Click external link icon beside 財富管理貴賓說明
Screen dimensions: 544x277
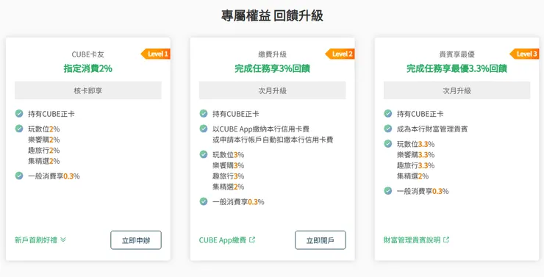(446, 240)
